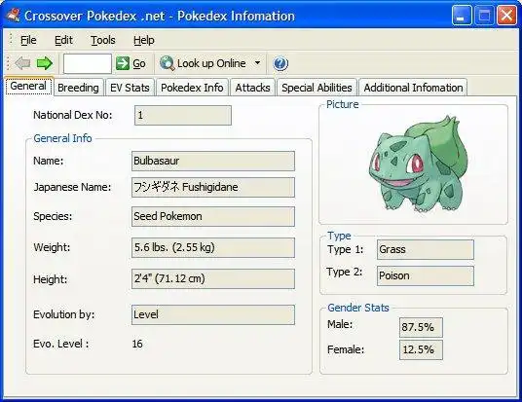Click the Type 2: label

tap(344, 272)
